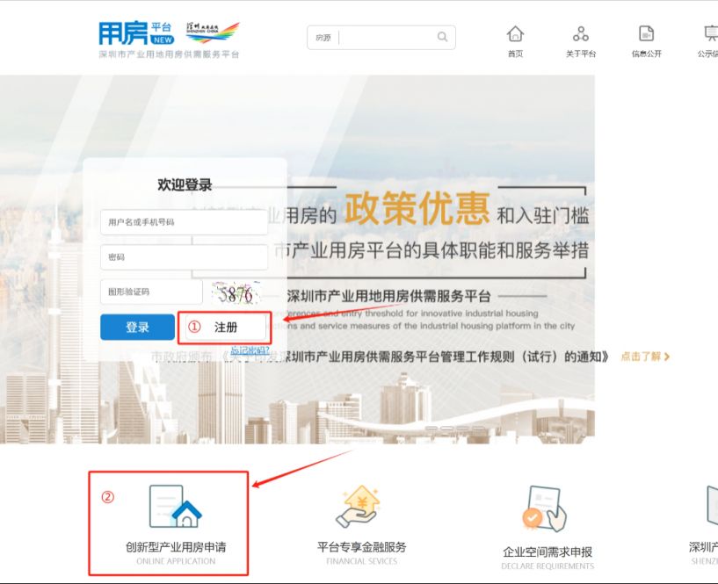Click the banner carousel indicator dots
Image resolution: width=718 pixels, height=584 pixels.
tap(453, 429)
